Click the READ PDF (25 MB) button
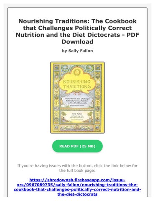The image size is (155, 201). tap(77, 146)
